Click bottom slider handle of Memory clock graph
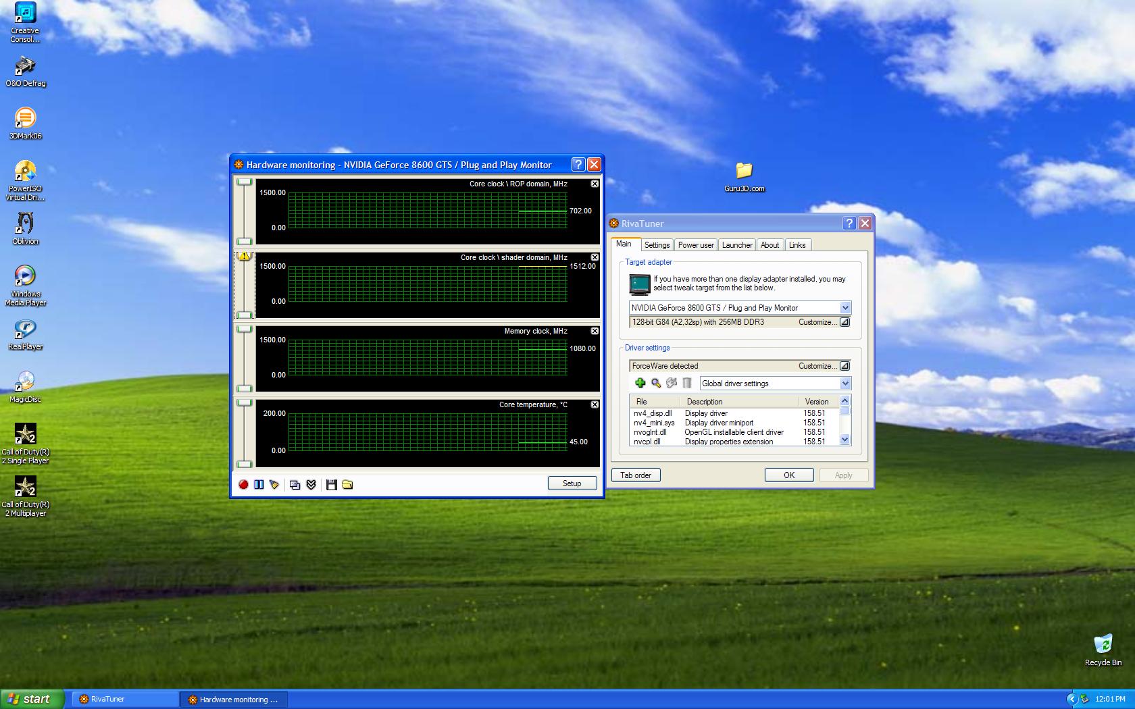 [x=245, y=388]
